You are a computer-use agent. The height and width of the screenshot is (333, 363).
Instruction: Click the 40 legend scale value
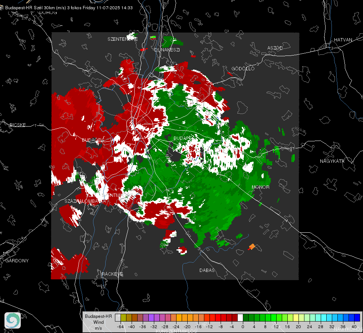[x=354, y=327]
